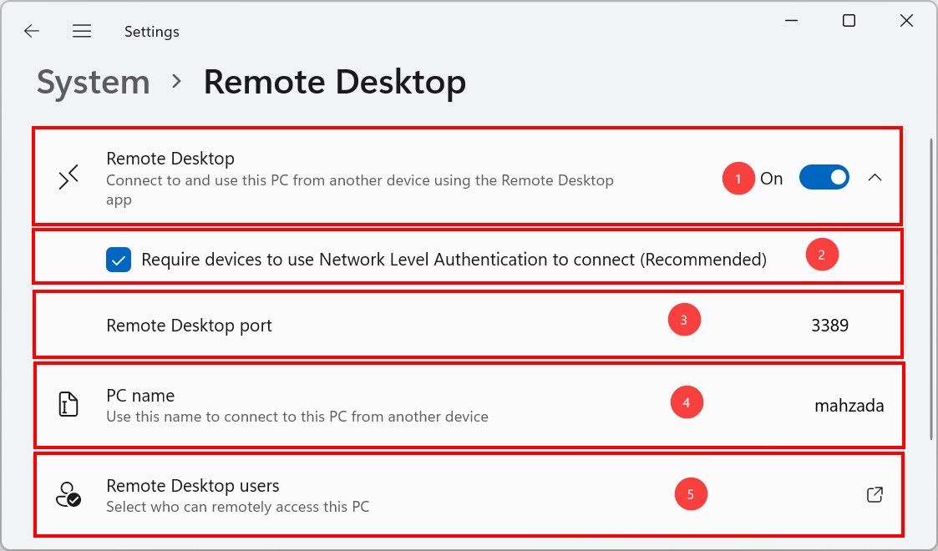This screenshot has width=938, height=551.
Task: Click the port value 3389
Action: (x=829, y=326)
